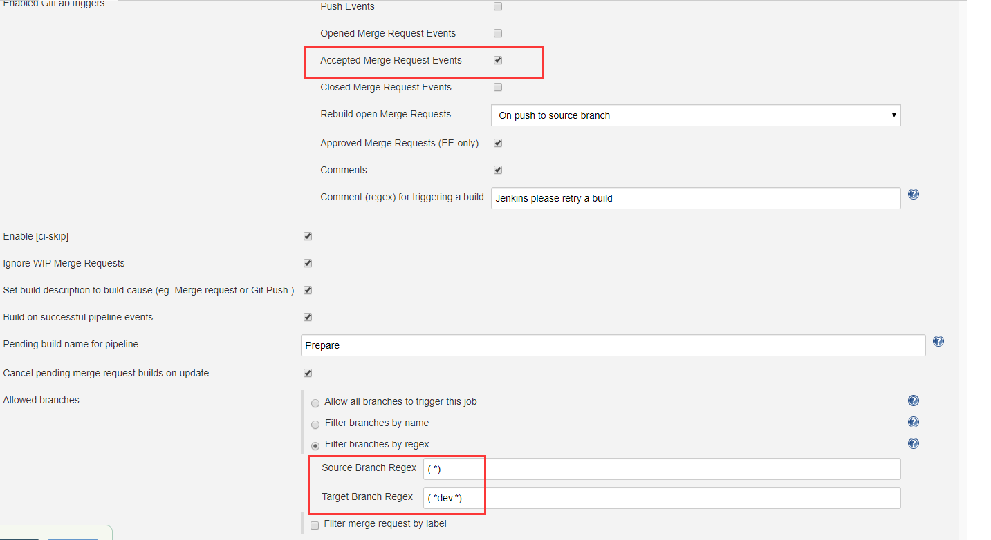Disable Approved Merge Requests (EE-only) checkbox
This screenshot has width=991, height=540.
pos(498,143)
